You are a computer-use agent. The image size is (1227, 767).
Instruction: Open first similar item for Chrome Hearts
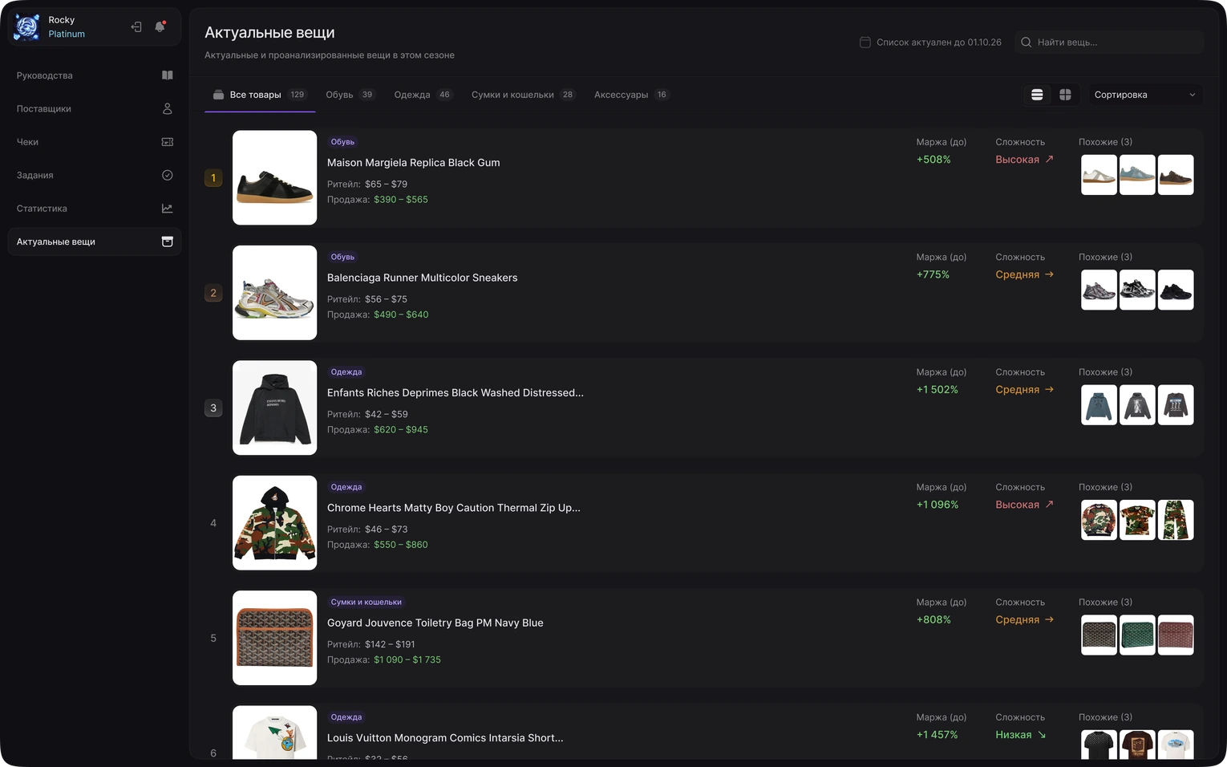(1099, 520)
